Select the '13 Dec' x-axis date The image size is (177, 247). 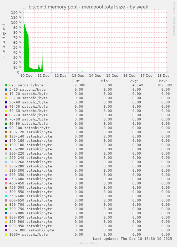[x=78, y=76]
